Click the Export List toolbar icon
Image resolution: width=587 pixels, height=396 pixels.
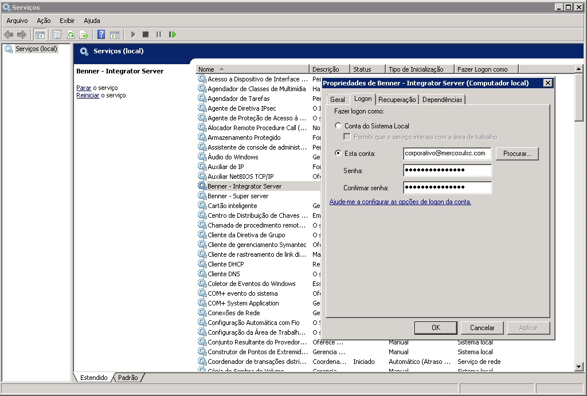[84, 35]
